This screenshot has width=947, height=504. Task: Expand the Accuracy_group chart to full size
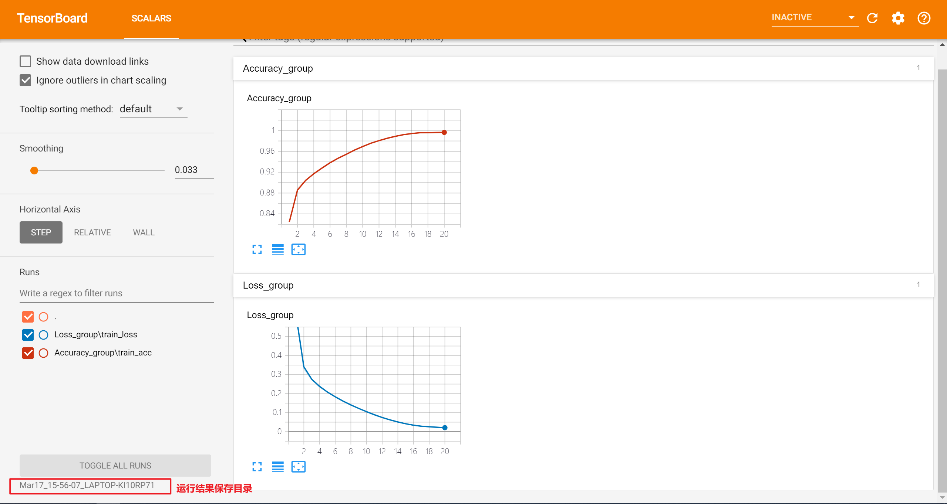point(257,250)
